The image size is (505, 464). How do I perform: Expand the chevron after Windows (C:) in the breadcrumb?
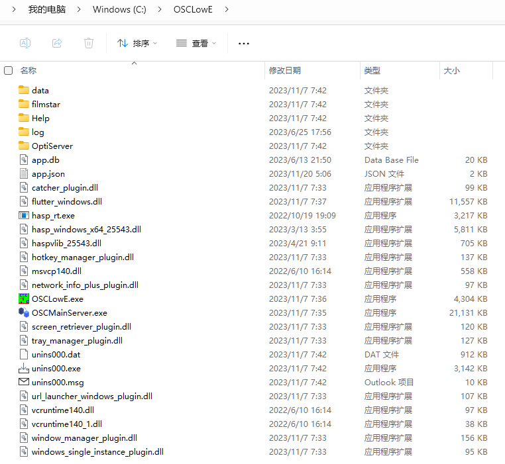(160, 9)
